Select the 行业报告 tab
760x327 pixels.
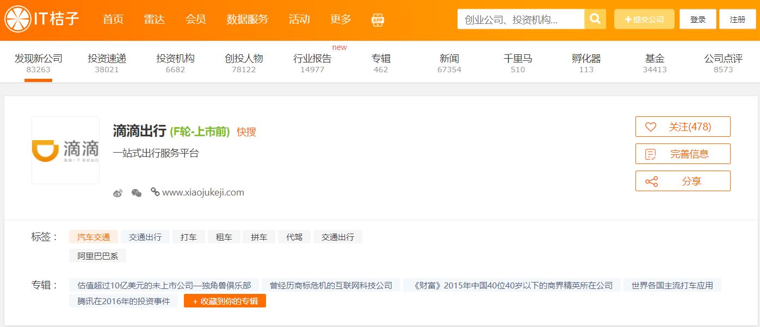tap(312, 62)
